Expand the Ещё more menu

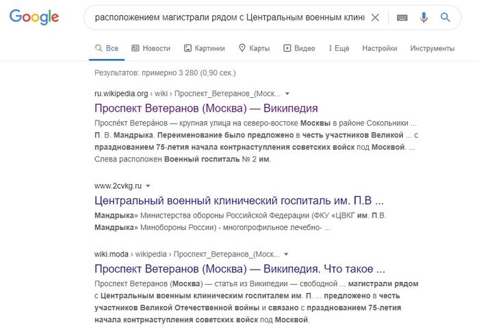pyautogui.click(x=339, y=49)
